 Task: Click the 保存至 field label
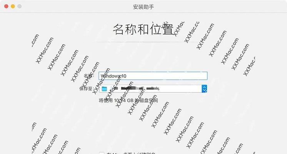click(87, 89)
